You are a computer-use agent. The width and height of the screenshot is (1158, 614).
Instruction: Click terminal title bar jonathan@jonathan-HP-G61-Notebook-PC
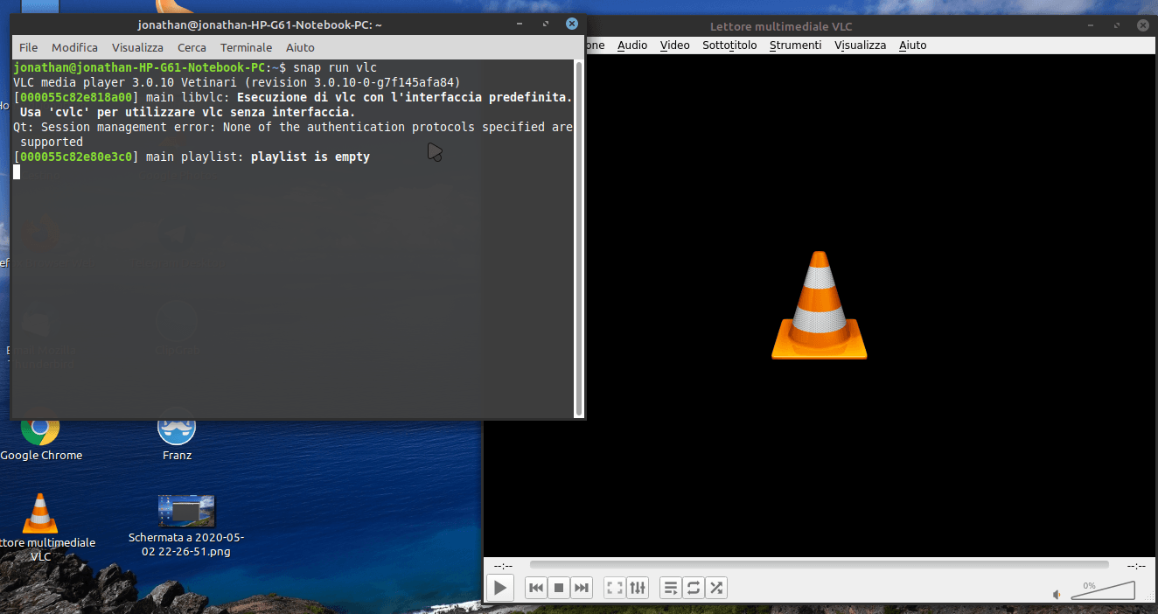coord(260,25)
